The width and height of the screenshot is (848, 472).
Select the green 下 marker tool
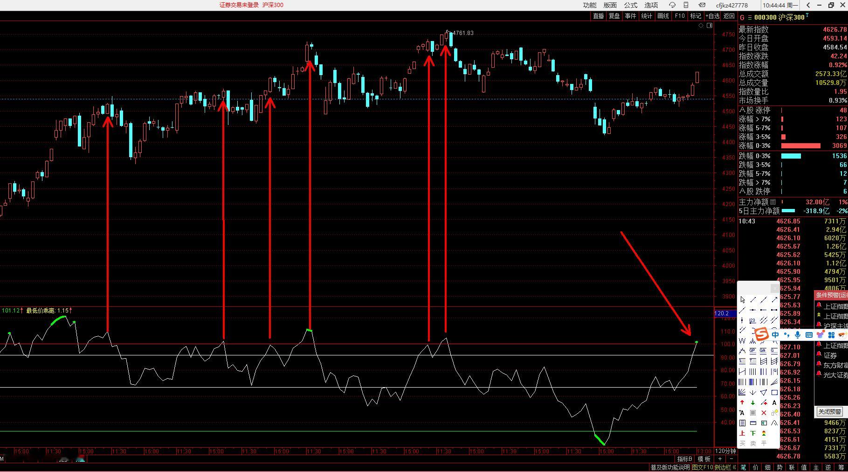[753, 433]
